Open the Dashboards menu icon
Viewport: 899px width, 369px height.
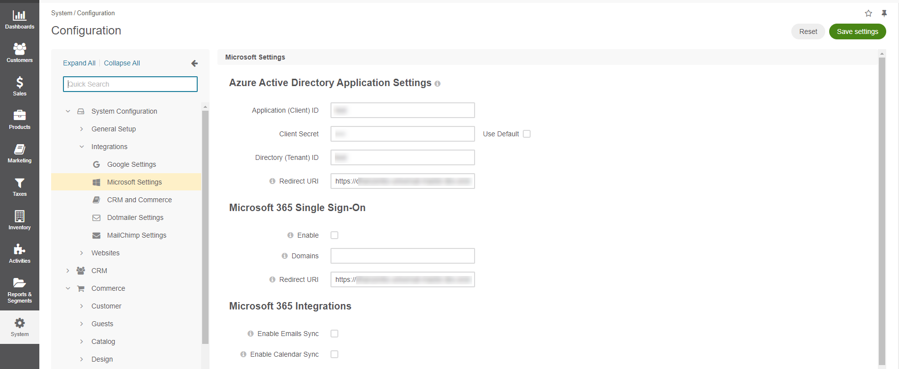(x=20, y=15)
